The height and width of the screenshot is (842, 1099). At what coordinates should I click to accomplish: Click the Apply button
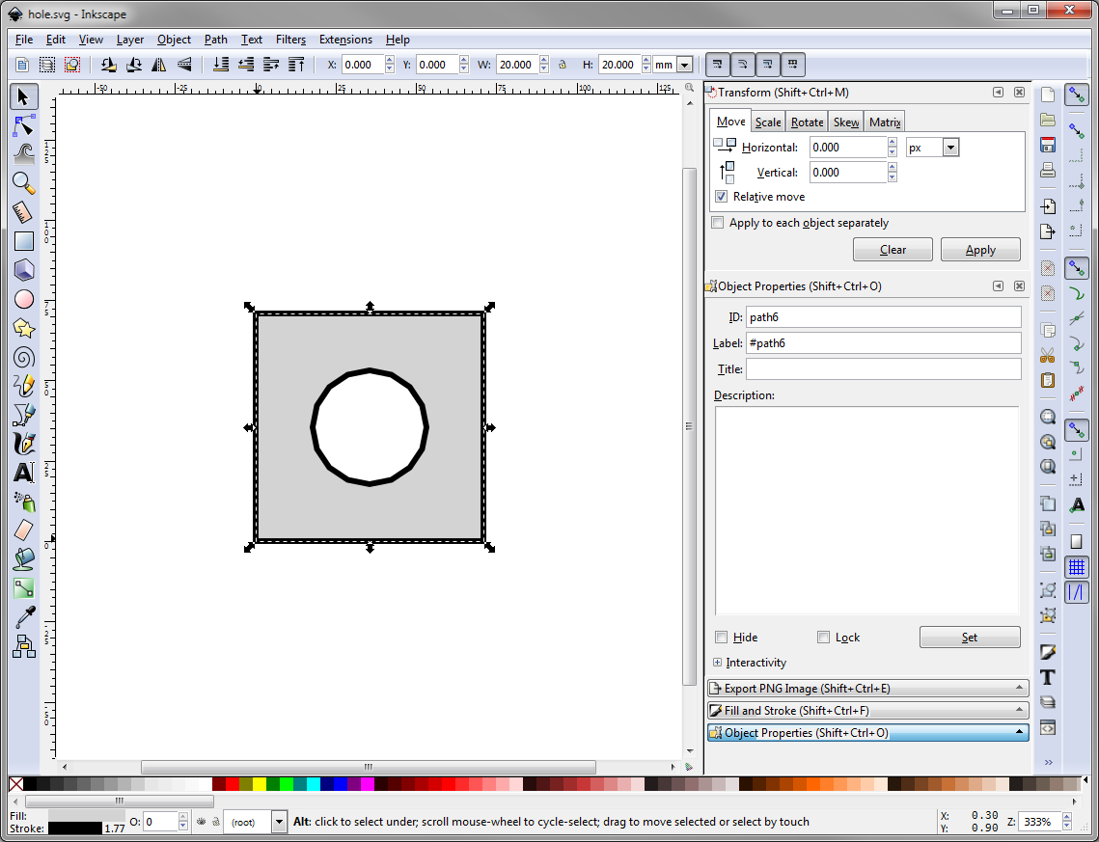(980, 250)
